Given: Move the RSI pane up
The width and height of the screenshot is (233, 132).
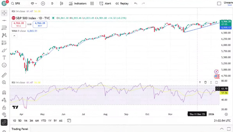Looking at the screenshot, I should tap(200, 82).
